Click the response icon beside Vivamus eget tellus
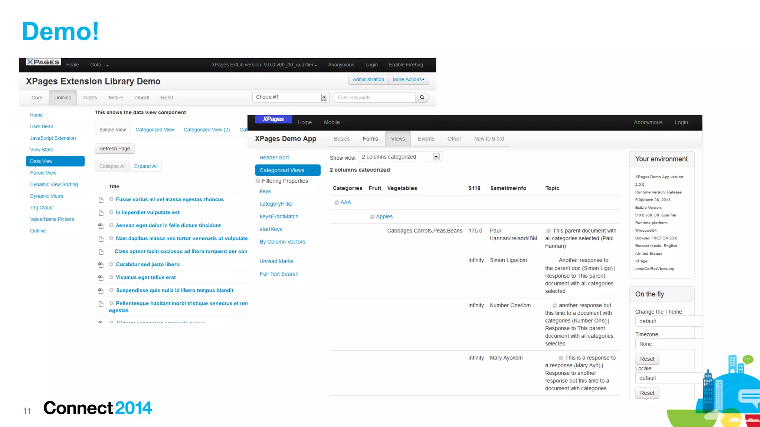Screen dimensions: 760x427 tap(101, 278)
